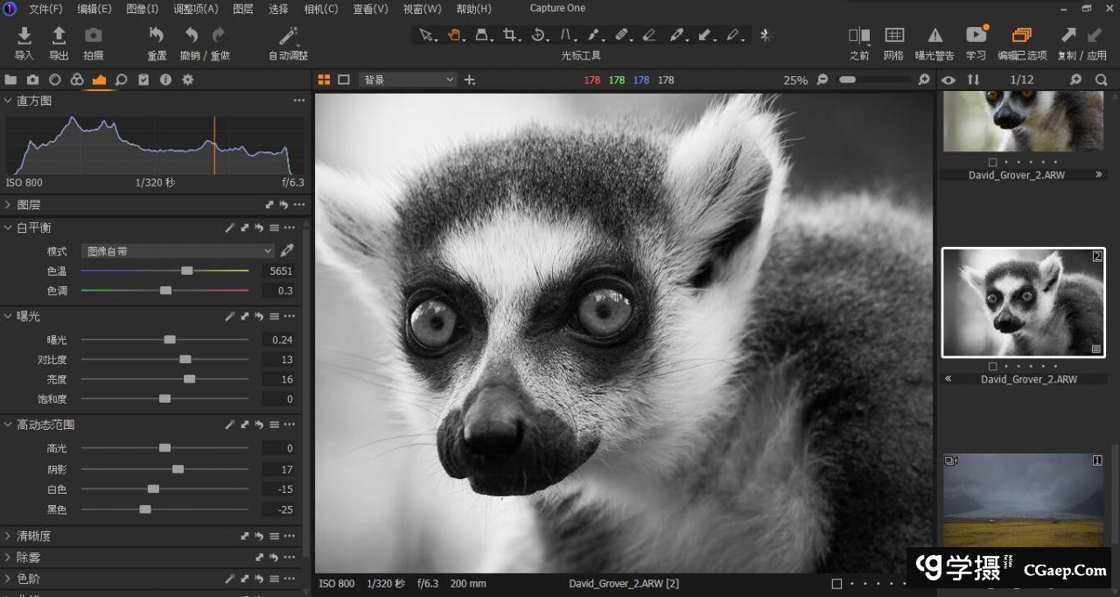Click the Import (导入) icon
Screen dimensions: 1120x597
[x=24, y=36]
